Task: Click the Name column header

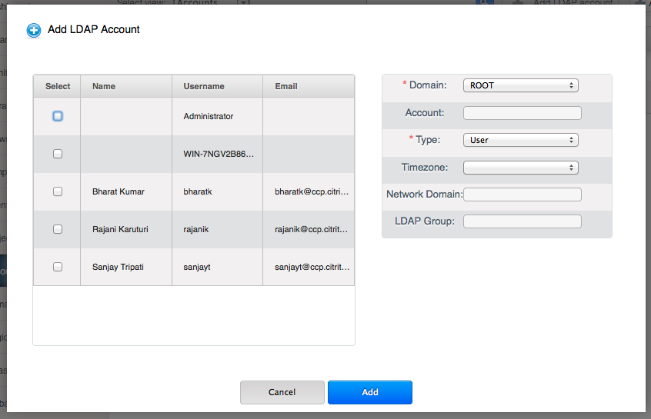Action: (104, 86)
